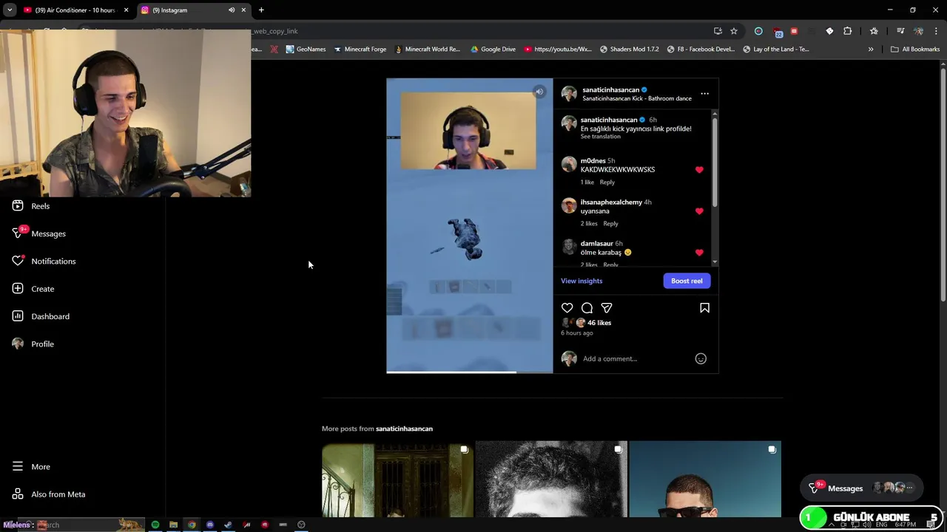The height and width of the screenshot is (532, 947).
Task: Open View insights link
Action: coord(582,281)
